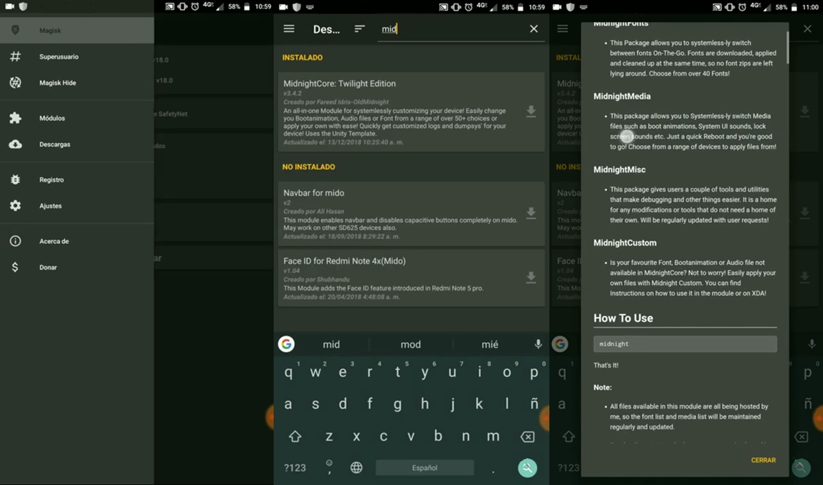Choose keyboard suggestion 'mié'
Viewport: 823px width, 485px height.
[490, 345]
